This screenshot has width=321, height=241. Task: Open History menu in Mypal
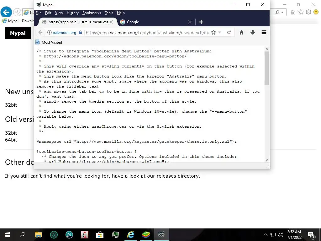[x=73, y=13]
